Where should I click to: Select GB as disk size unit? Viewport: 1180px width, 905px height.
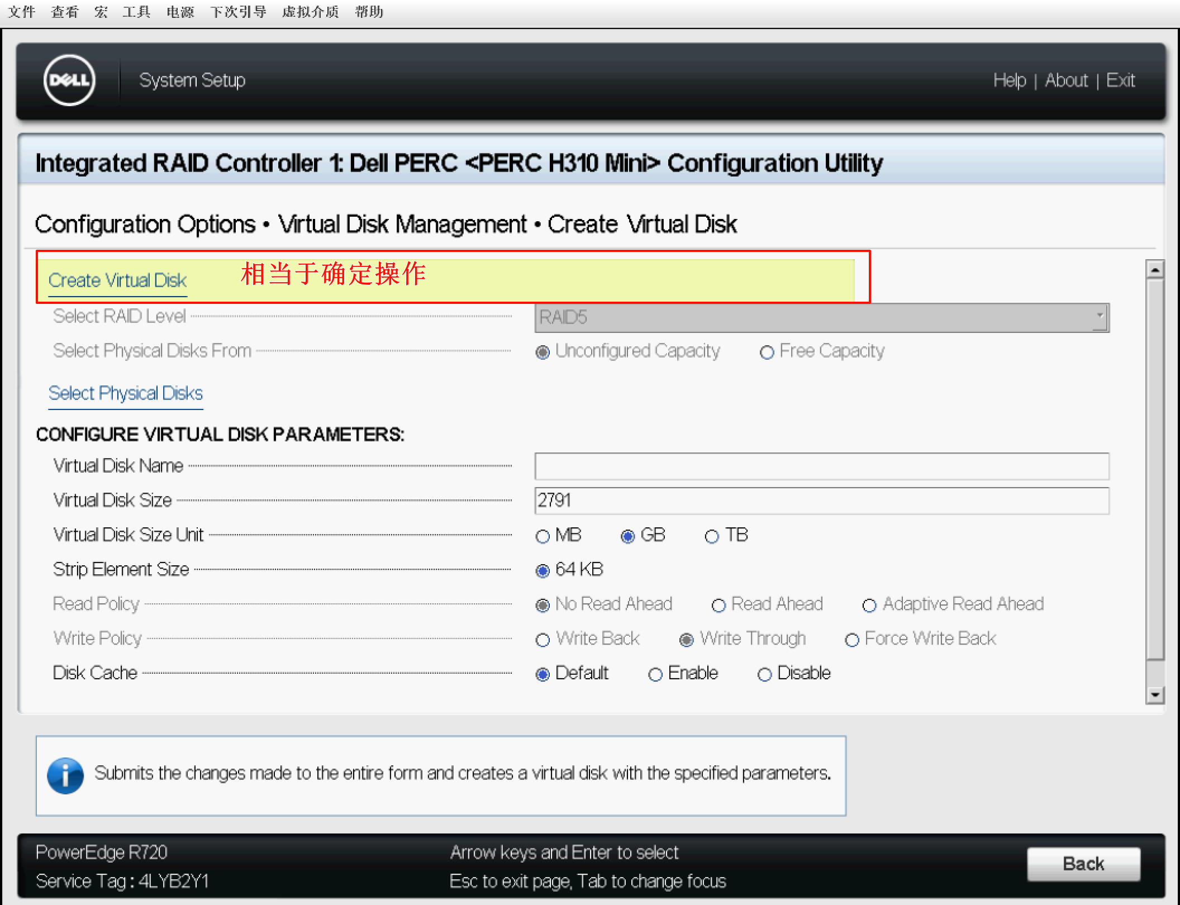[628, 536]
